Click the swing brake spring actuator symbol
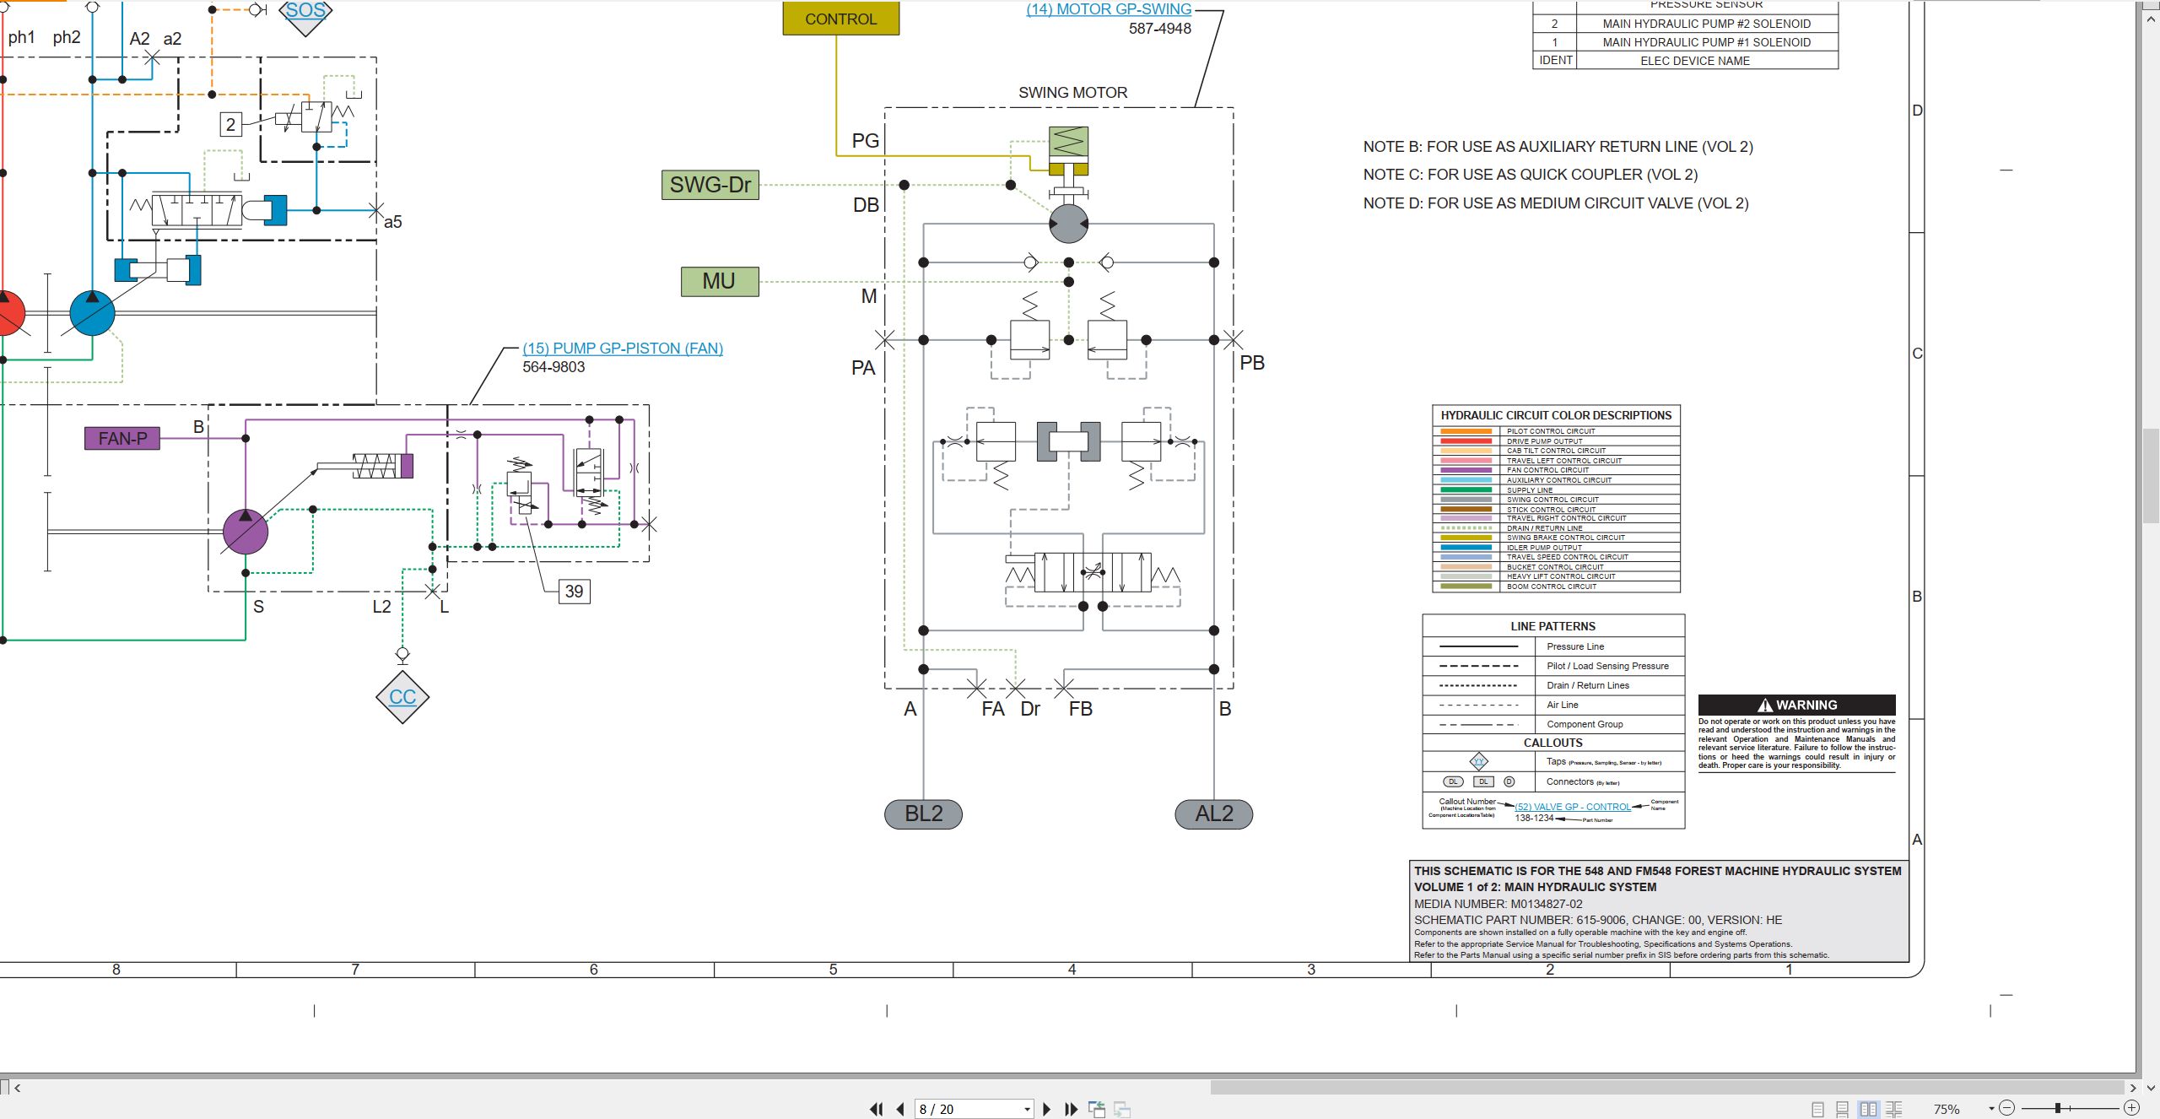Viewport: 2160px width, 1119px height. [1068, 150]
